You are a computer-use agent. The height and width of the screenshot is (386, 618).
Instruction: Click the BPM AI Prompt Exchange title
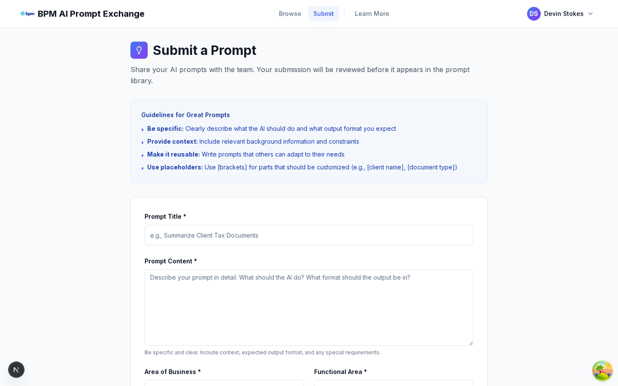(x=90, y=13)
